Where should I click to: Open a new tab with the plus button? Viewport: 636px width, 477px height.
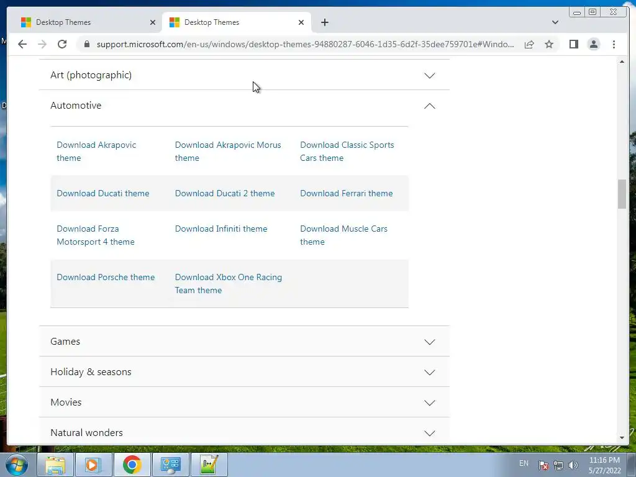324,22
